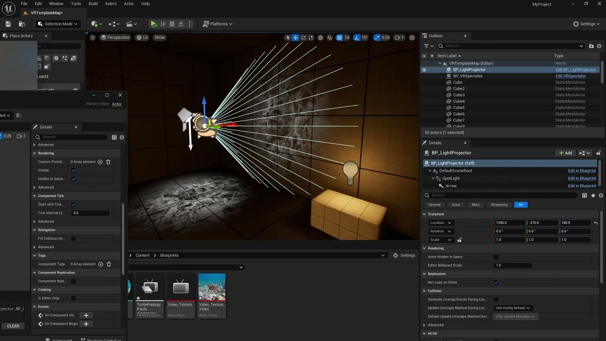Toggle rotation snapping angle icon
Viewport: 606px width, 341px height.
(356, 37)
